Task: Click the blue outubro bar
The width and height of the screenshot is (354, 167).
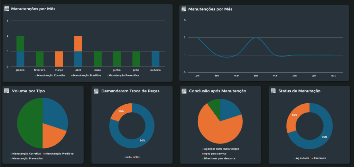Action: coord(156,59)
